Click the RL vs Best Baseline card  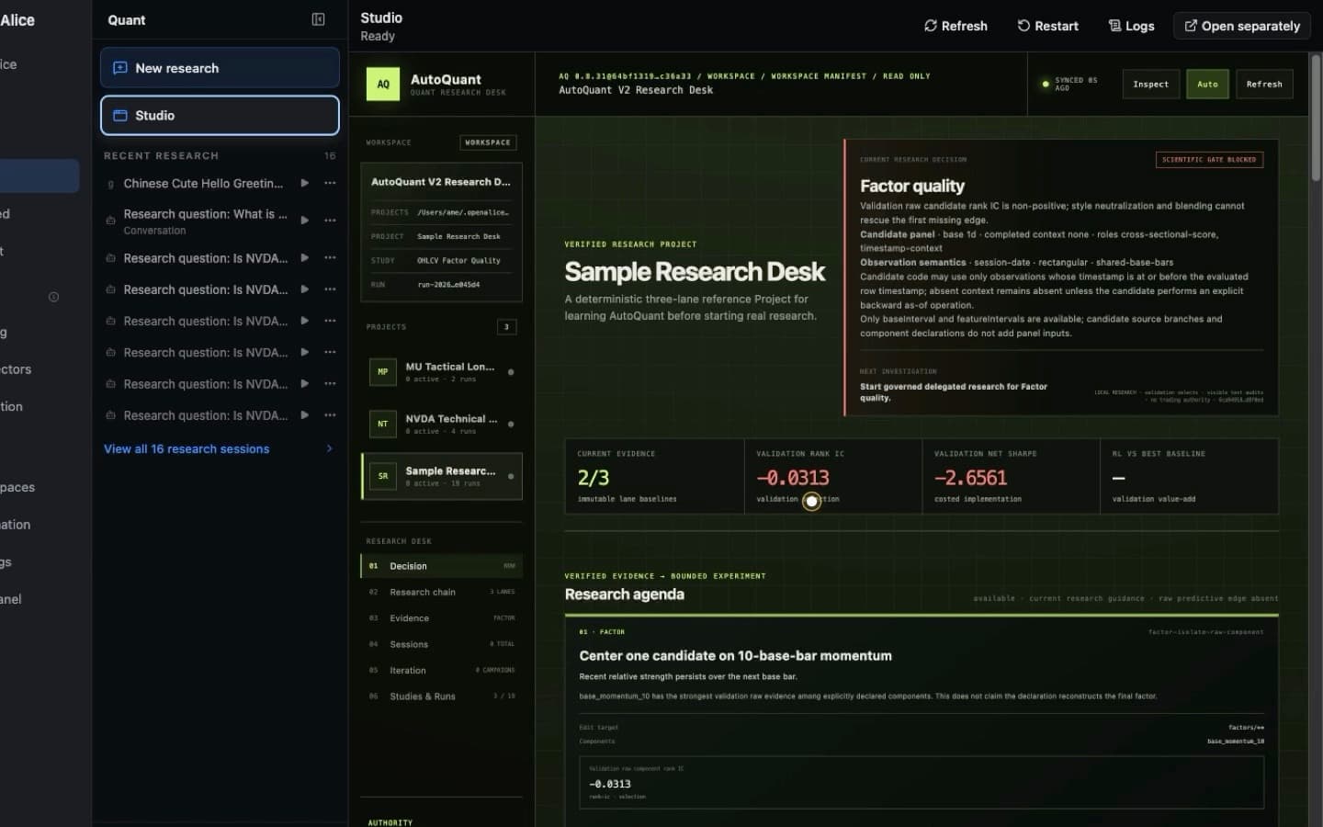tap(1189, 476)
